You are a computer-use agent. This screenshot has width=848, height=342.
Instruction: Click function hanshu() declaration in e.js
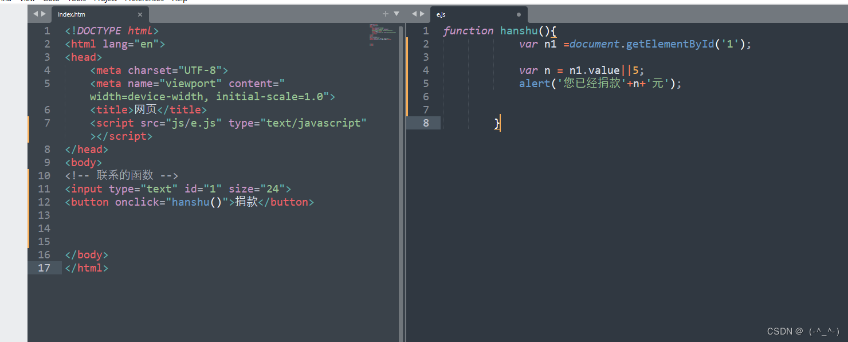click(x=500, y=31)
